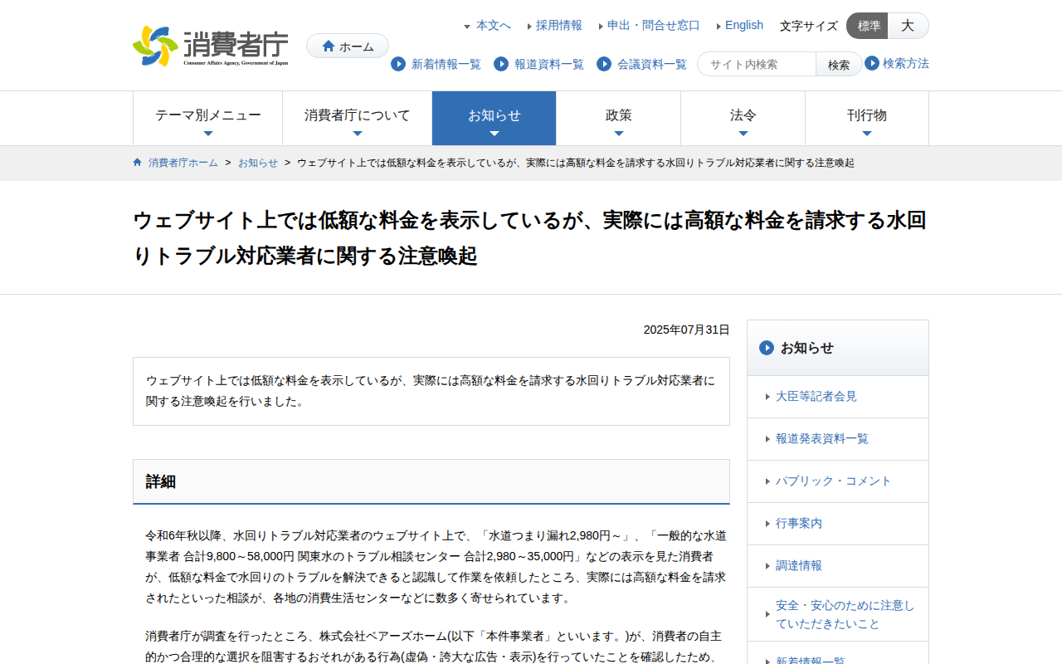This screenshot has height=664, width=1062.
Task: Click the home icon in ホーム button
Action: tap(329, 46)
